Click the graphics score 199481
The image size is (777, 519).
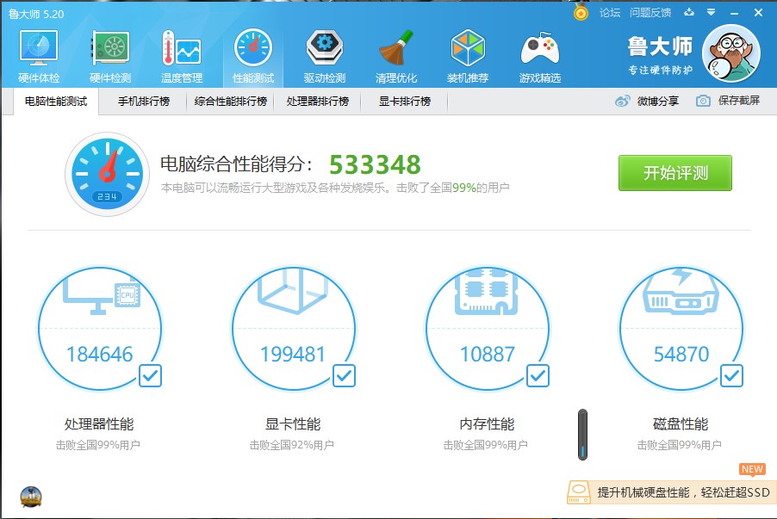293,355
